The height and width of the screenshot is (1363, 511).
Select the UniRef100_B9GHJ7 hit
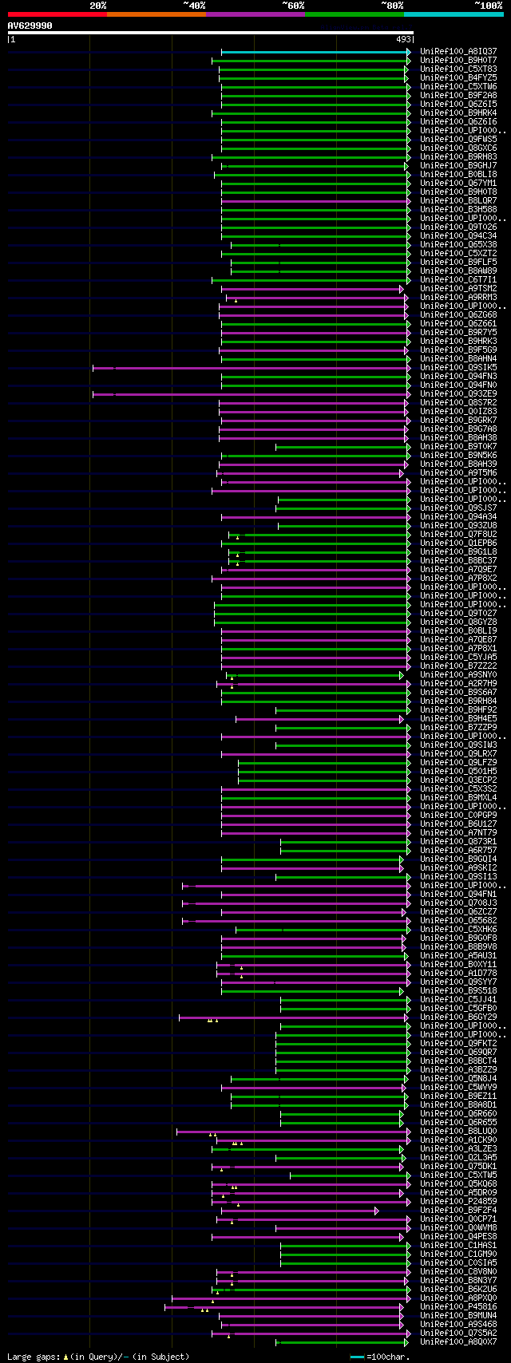pos(458,166)
